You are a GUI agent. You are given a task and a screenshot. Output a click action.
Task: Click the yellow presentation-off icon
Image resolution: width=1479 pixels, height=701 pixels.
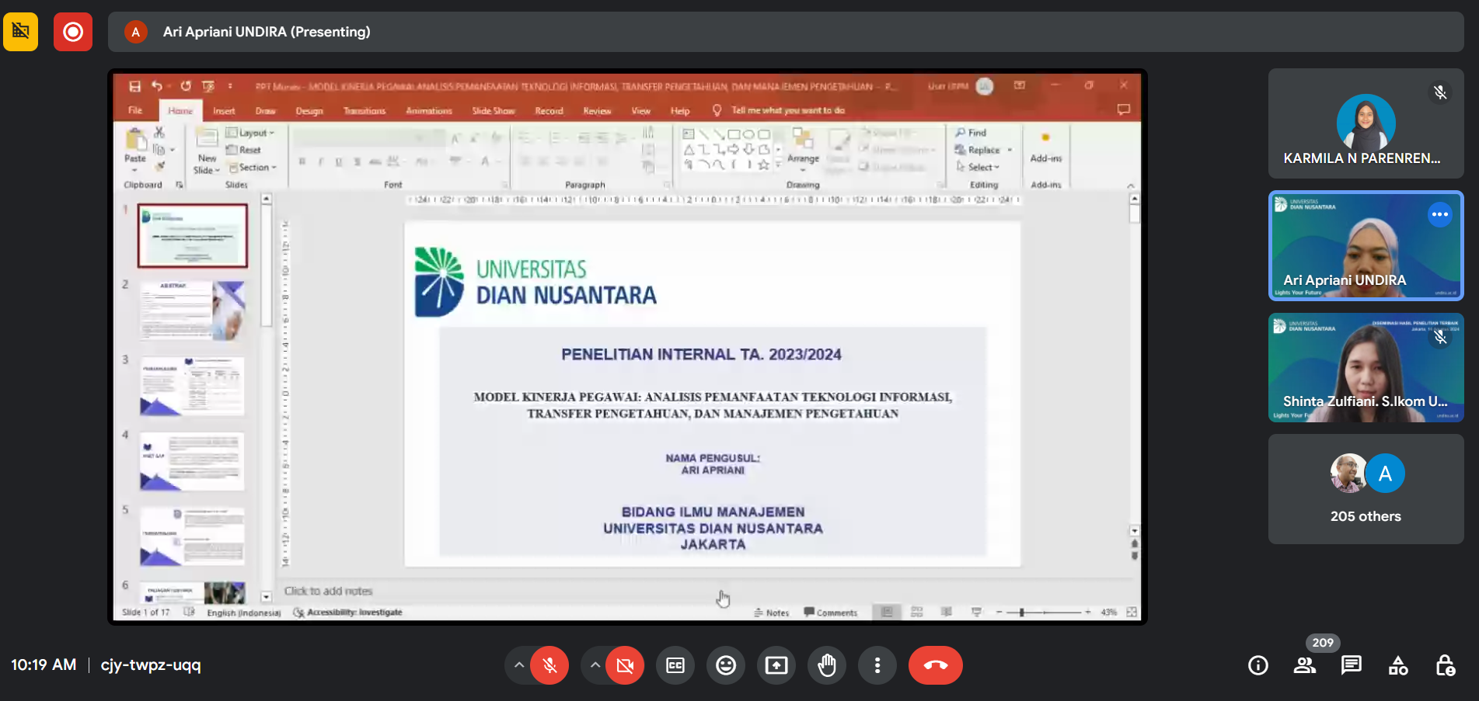21,32
